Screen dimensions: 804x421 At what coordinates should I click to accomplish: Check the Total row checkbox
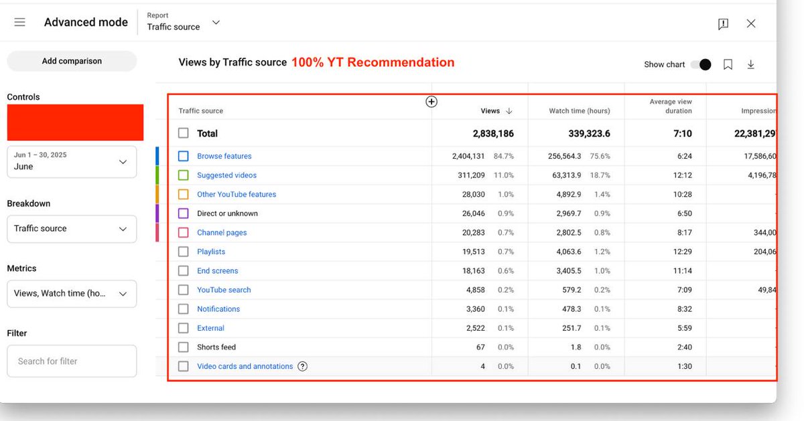(x=184, y=133)
